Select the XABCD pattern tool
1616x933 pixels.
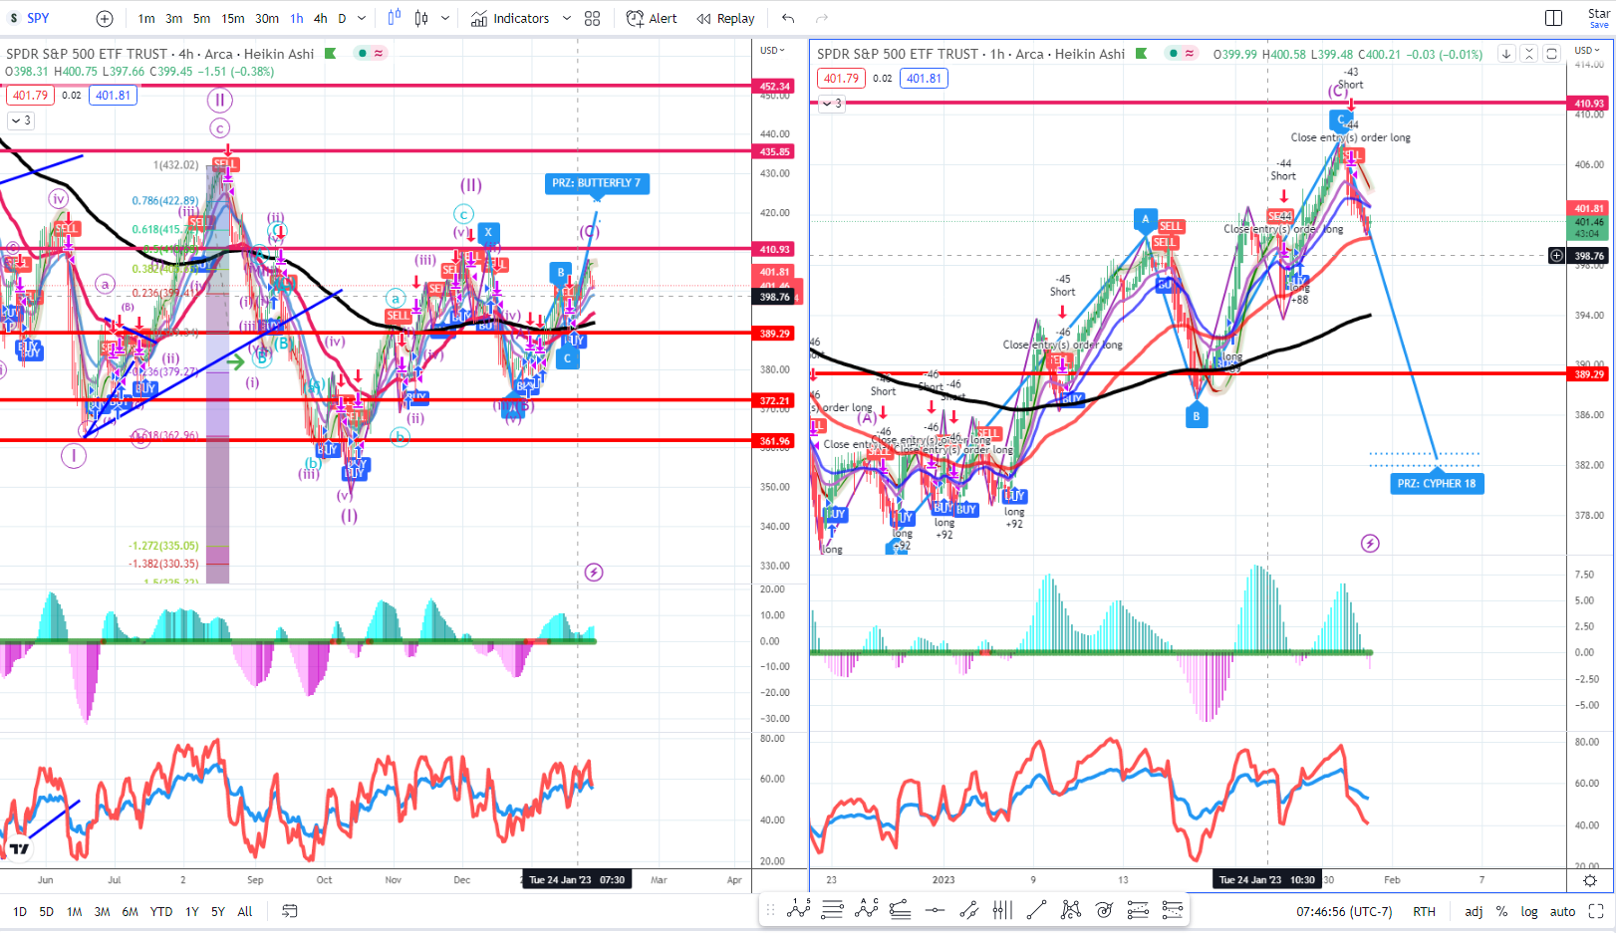(1070, 909)
